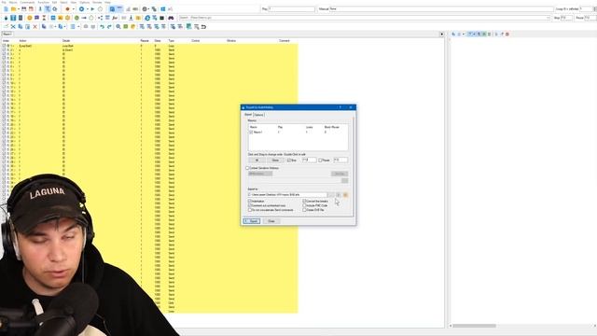Toggle the Pause hotkey checkbox in dialog
This screenshot has width=597, height=336.
coord(320,161)
